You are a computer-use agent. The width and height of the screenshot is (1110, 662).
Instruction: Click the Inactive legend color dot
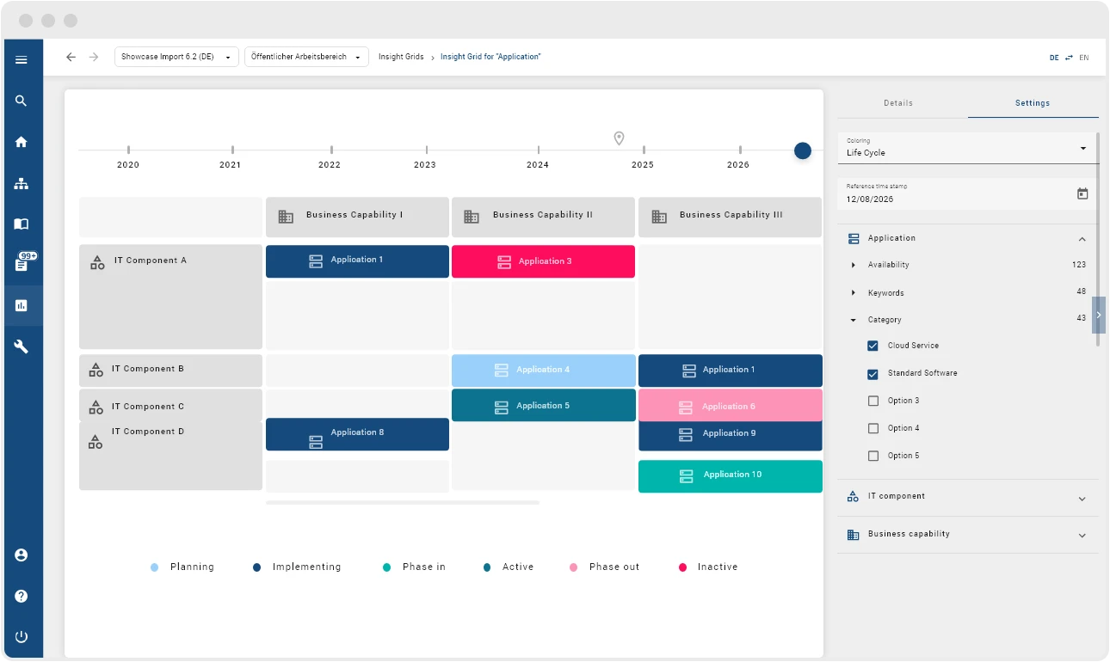coord(683,567)
